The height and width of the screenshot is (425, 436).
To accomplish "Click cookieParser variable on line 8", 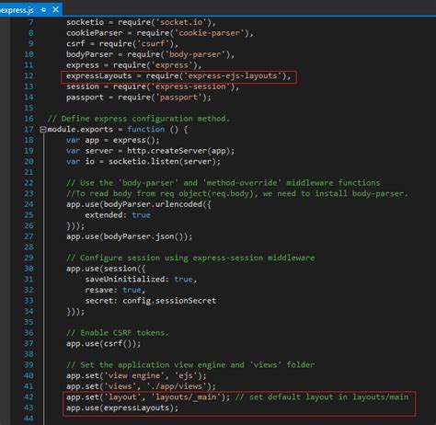I will coord(94,33).
